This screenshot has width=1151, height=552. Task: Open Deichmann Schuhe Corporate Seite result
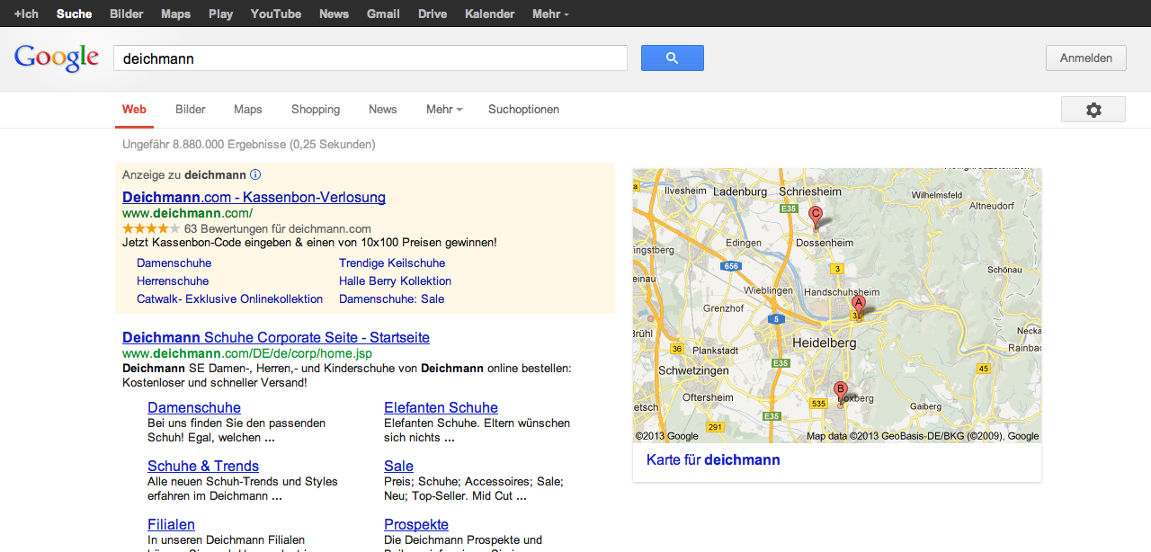point(276,338)
